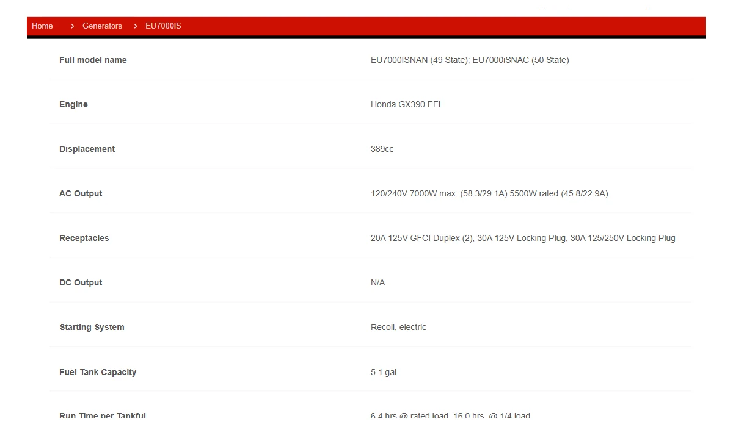Open the Generators breadcrumb link

click(102, 26)
